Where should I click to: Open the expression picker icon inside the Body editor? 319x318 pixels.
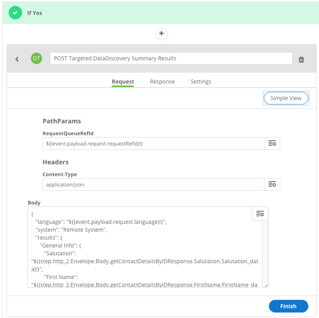(260, 214)
